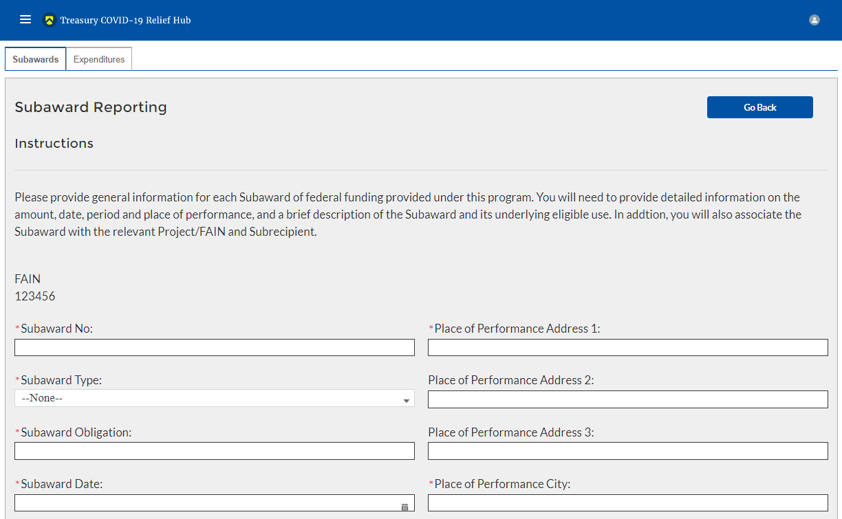Focus Place of Performance Address 2 field

pyautogui.click(x=627, y=399)
